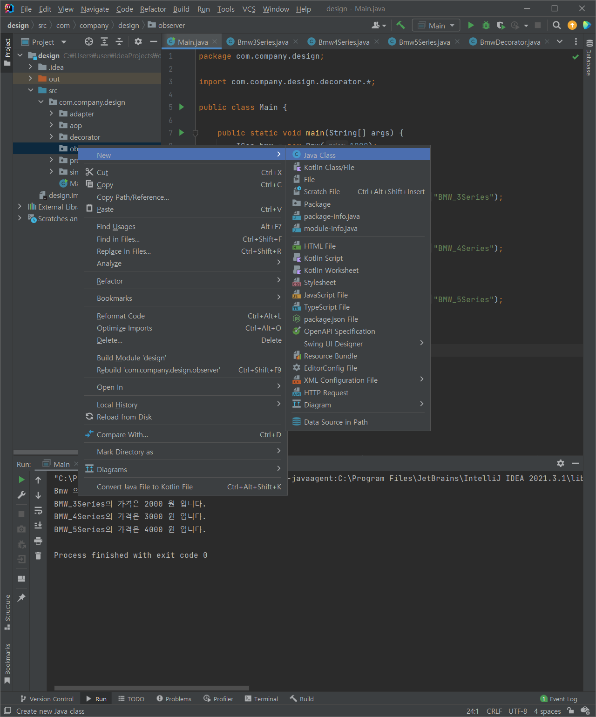The height and width of the screenshot is (717, 596).
Task: Click Copy Path/Reference in context menu
Action: 183,197
